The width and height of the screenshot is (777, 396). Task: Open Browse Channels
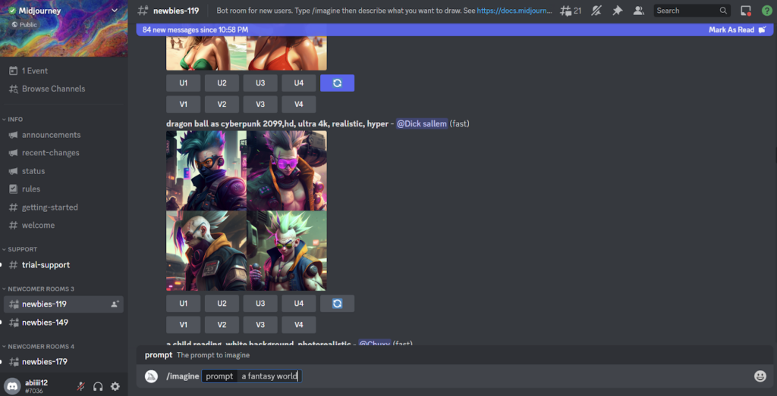point(53,89)
